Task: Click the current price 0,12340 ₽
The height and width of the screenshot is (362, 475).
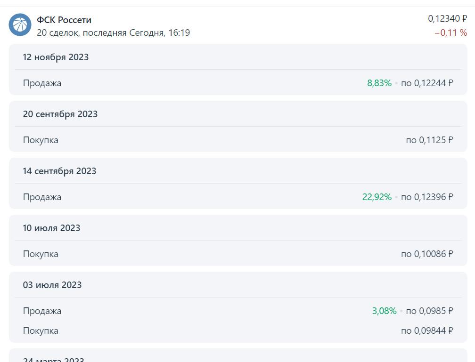Action: point(448,19)
